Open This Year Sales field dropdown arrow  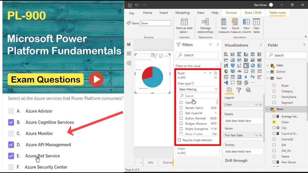click(x=257, y=135)
